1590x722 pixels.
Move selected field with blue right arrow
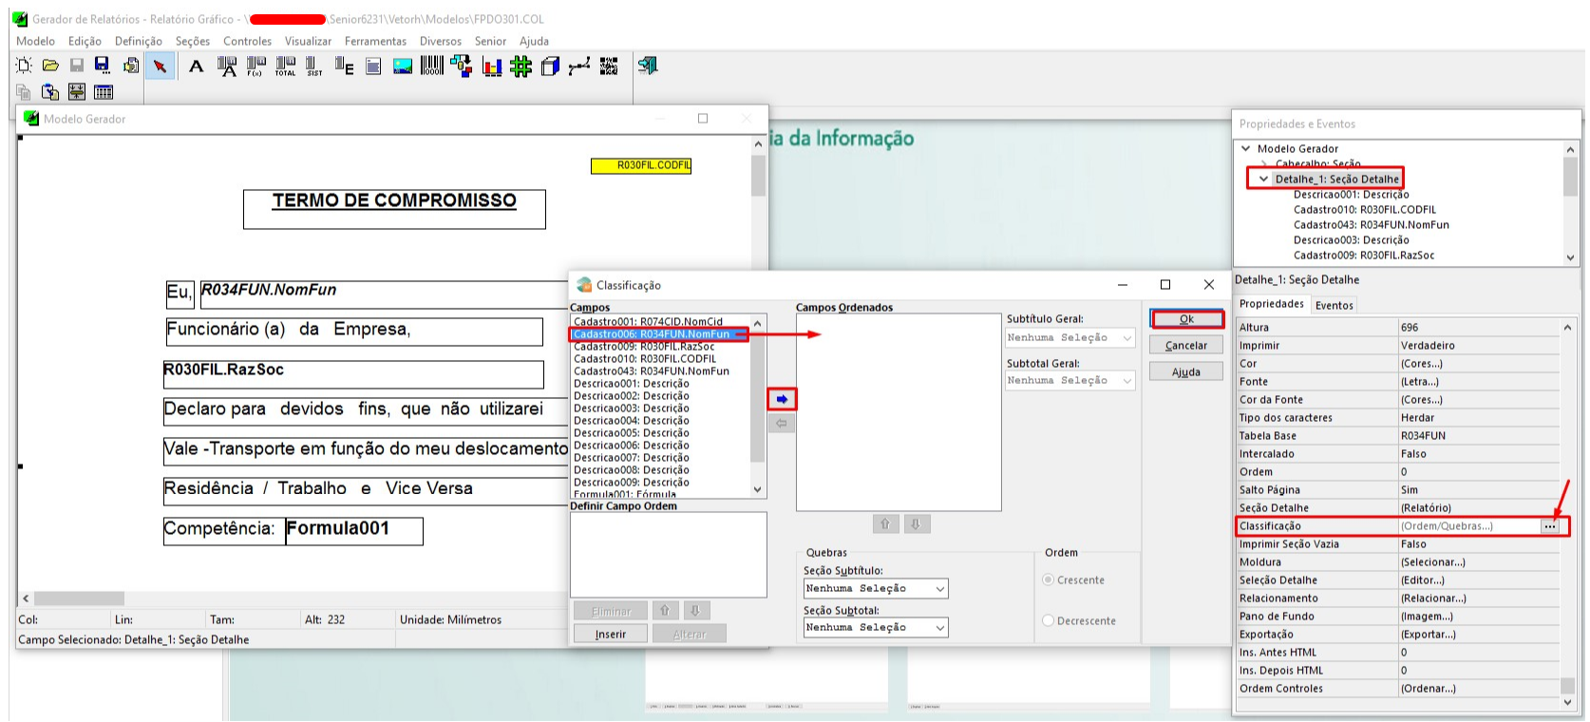tap(782, 399)
